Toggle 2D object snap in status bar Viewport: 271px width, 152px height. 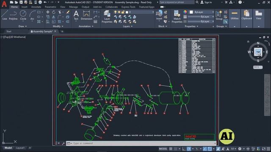click(x=210, y=149)
